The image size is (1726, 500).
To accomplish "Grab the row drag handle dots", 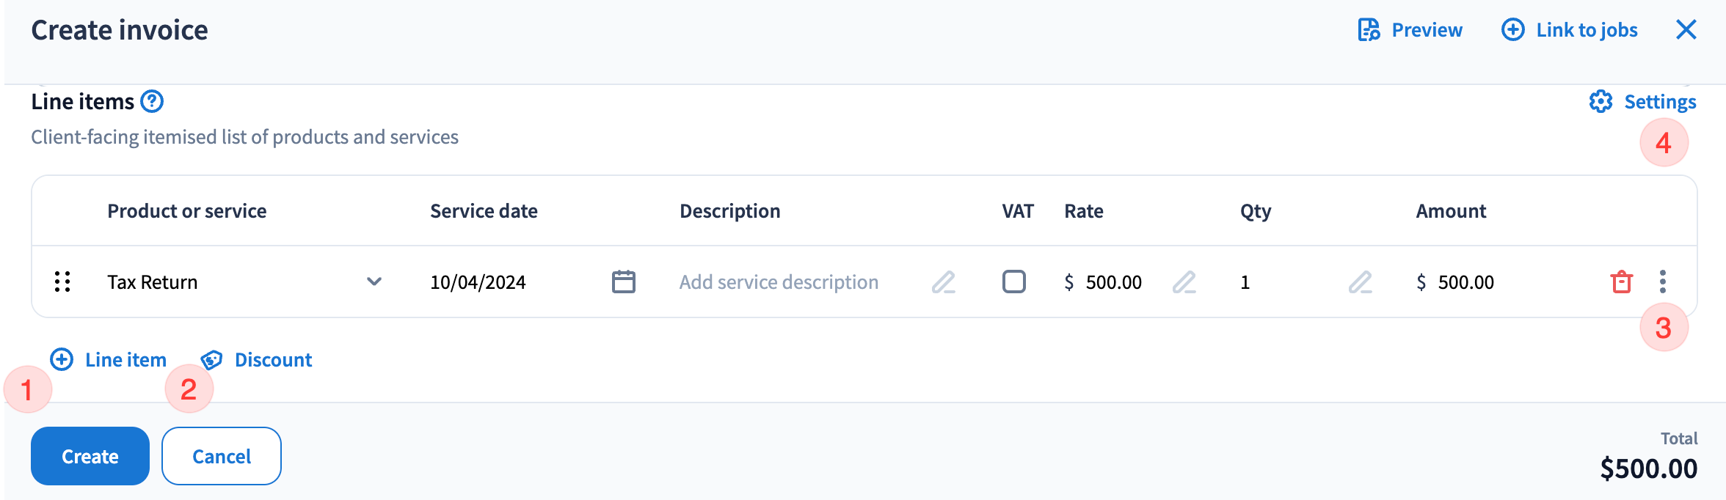I will (62, 282).
